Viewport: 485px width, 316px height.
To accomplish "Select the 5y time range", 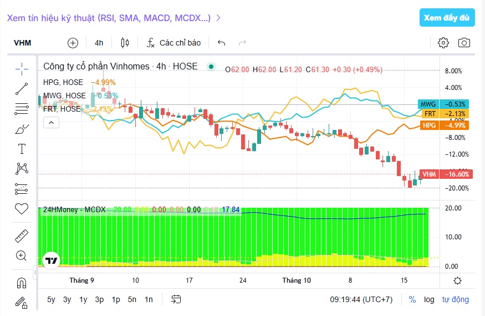I will click(x=51, y=299).
